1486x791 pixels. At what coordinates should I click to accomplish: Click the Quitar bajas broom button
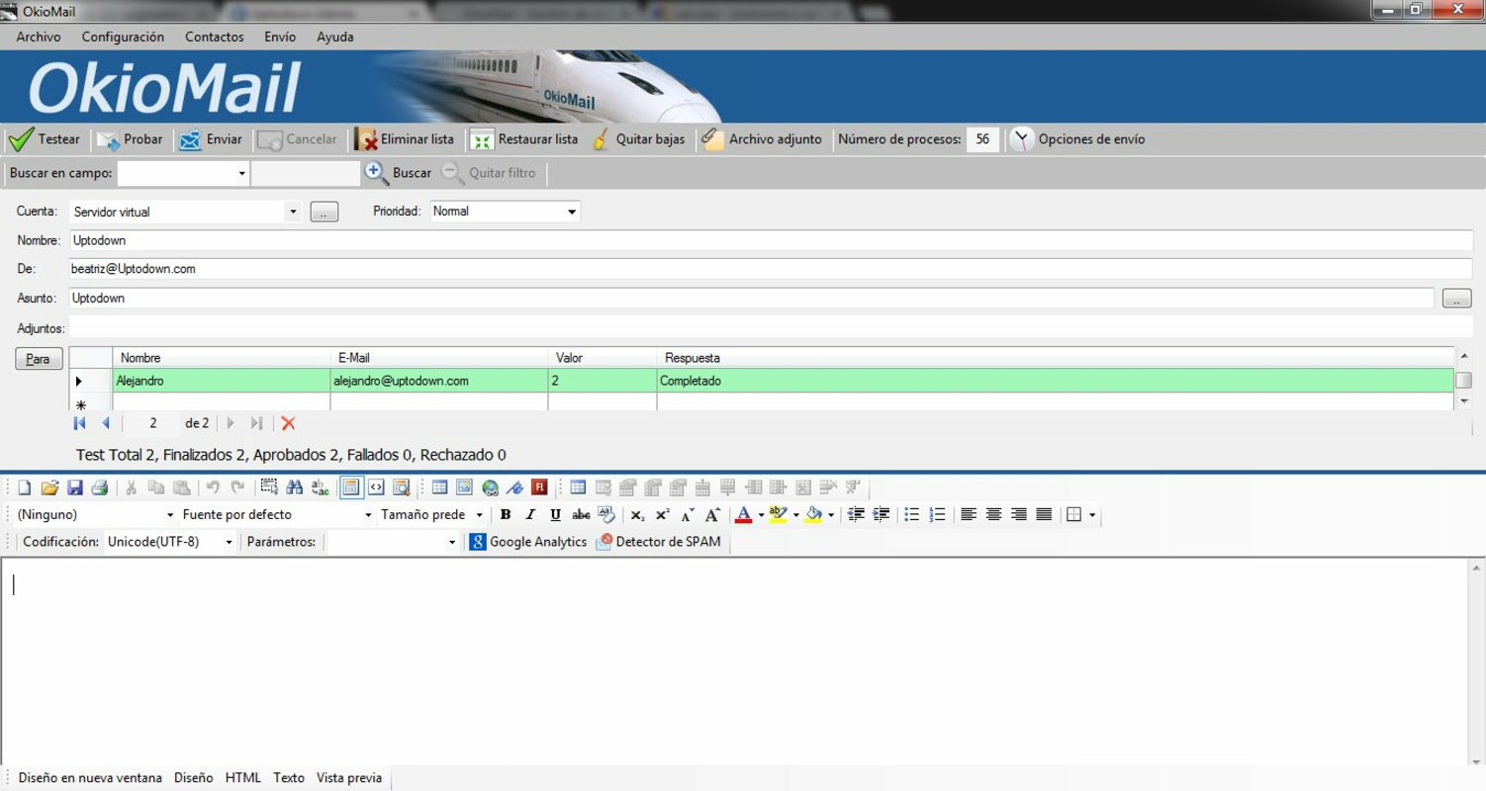coord(638,139)
